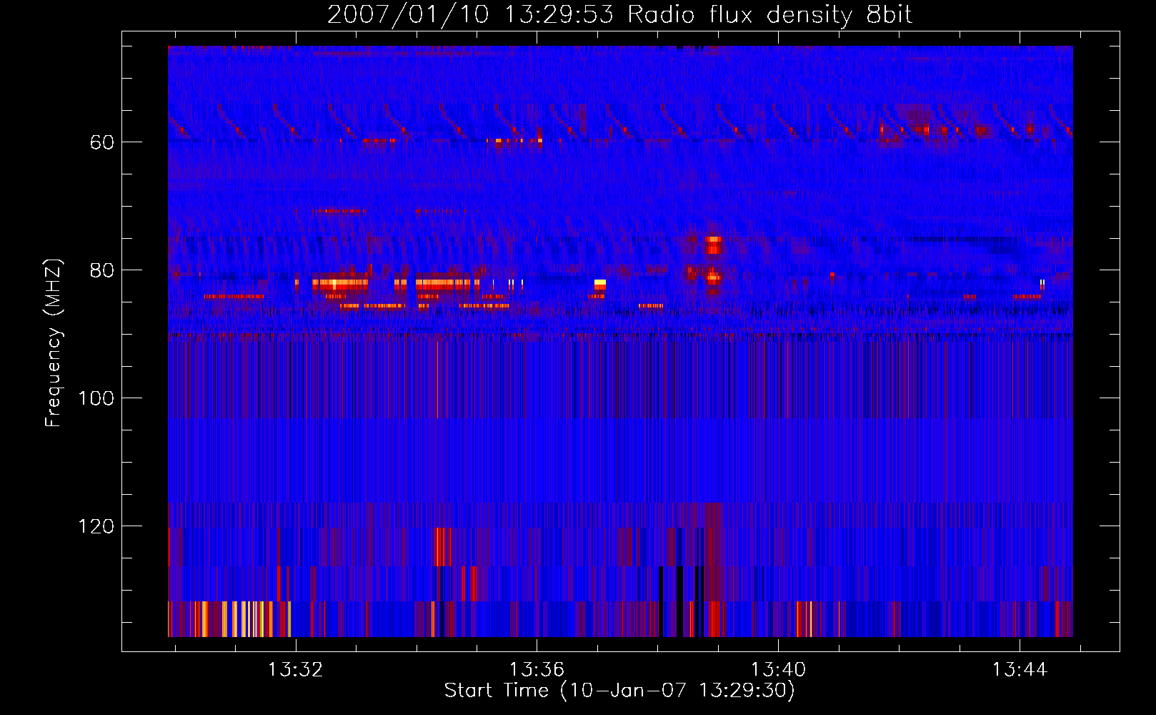Viewport: 1156px width, 715px height.
Task: Click the plot title '2007/01/10 13:29:53 Radio flux density 8bit'
Action: pos(619,15)
